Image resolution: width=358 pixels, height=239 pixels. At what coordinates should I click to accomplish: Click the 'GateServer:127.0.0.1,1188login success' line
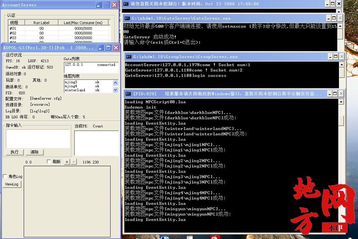click(176, 76)
